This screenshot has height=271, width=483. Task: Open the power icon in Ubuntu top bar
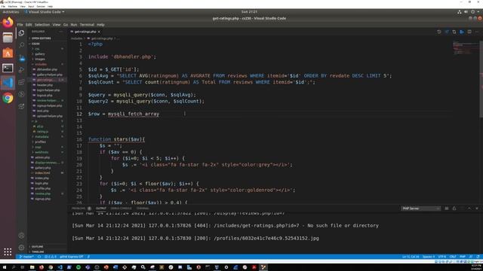pos(472,12)
